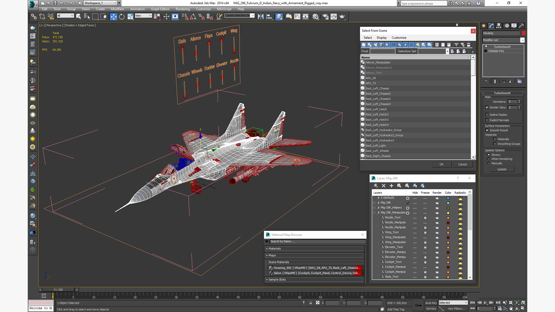Open reference coordinate system View dropdown

click(x=150, y=16)
